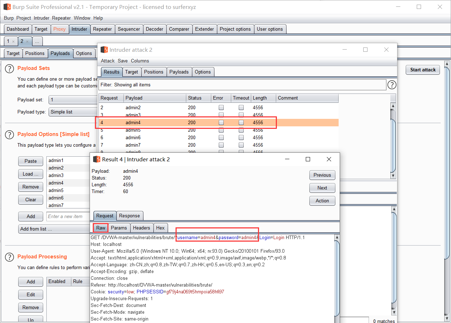Image resolution: width=451 pixels, height=323 pixels.
Task: Click the Enter a new item field
Action: click(68, 216)
